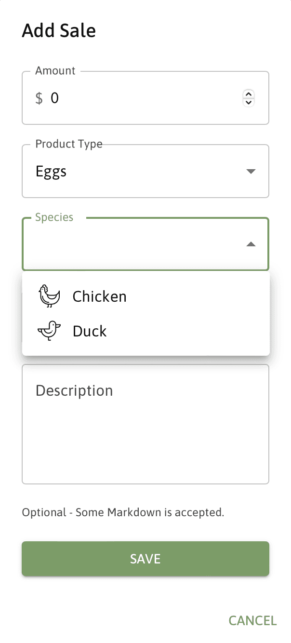Click the Amount field label

click(55, 71)
